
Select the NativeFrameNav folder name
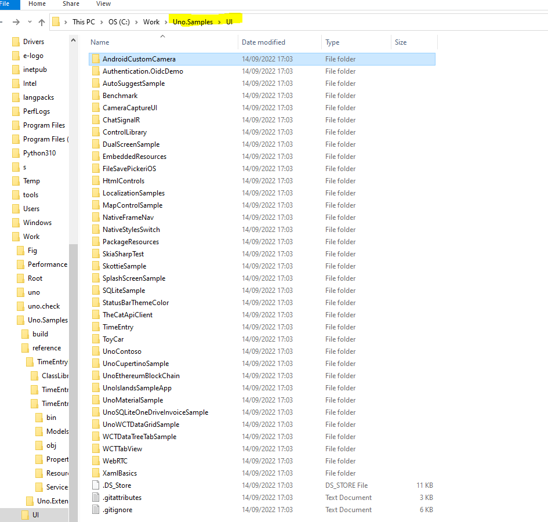pyautogui.click(x=128, y=217)
